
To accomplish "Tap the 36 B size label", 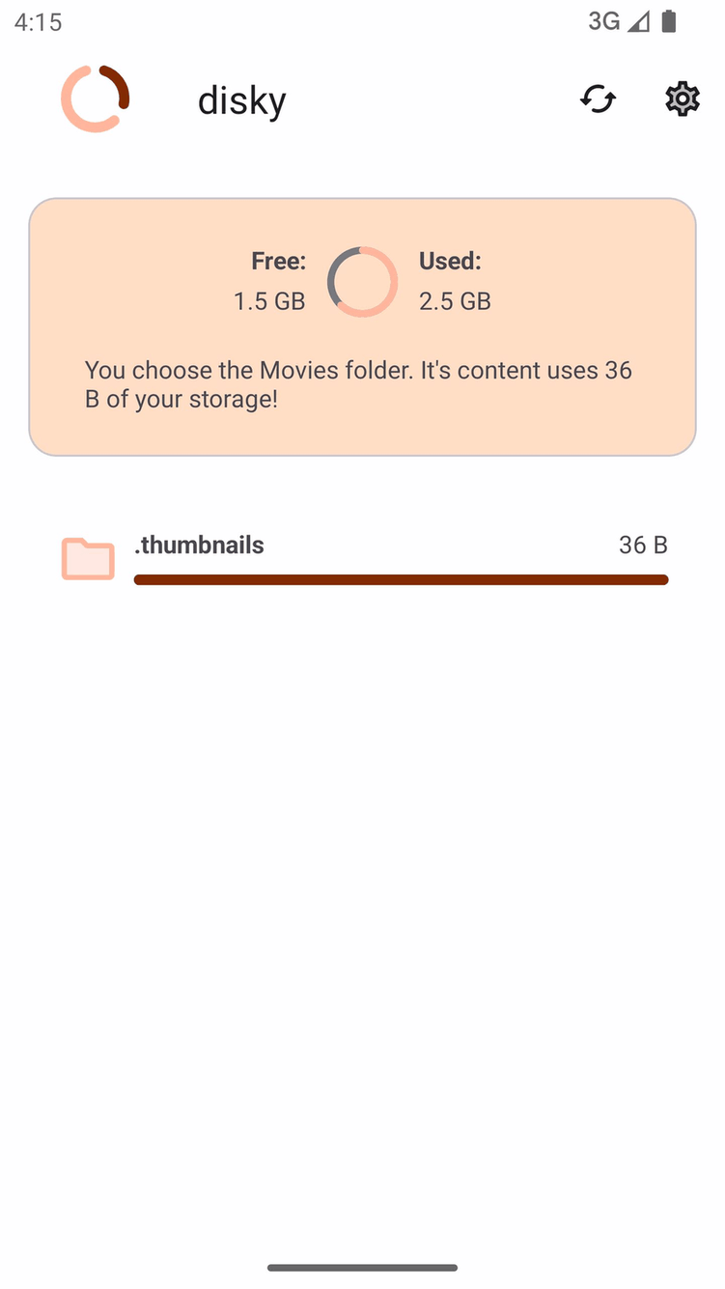I will pyautogui.click(x=643, y=545).
